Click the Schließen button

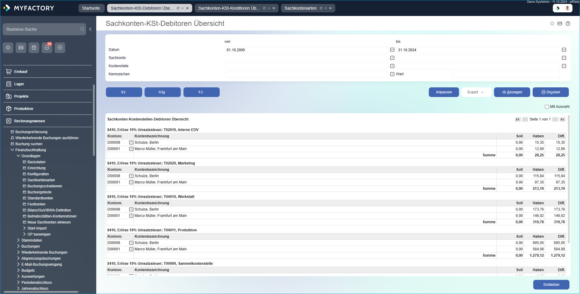551,285
